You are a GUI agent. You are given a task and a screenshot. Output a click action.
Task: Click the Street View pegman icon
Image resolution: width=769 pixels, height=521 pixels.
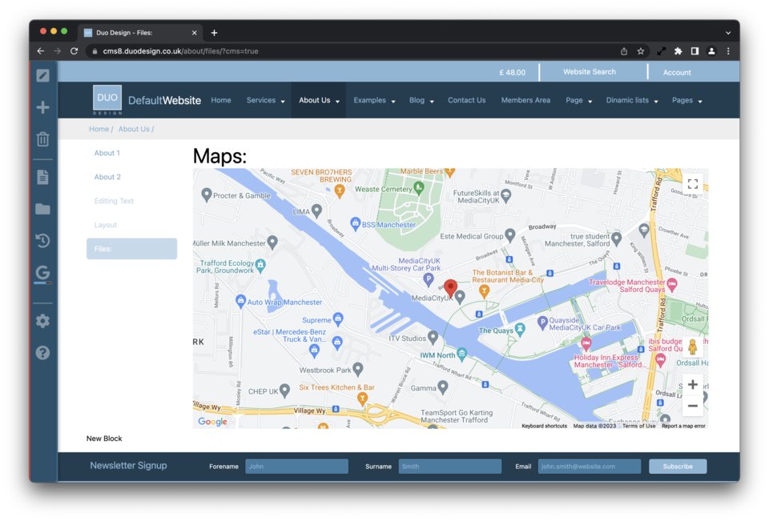[692, 347]
